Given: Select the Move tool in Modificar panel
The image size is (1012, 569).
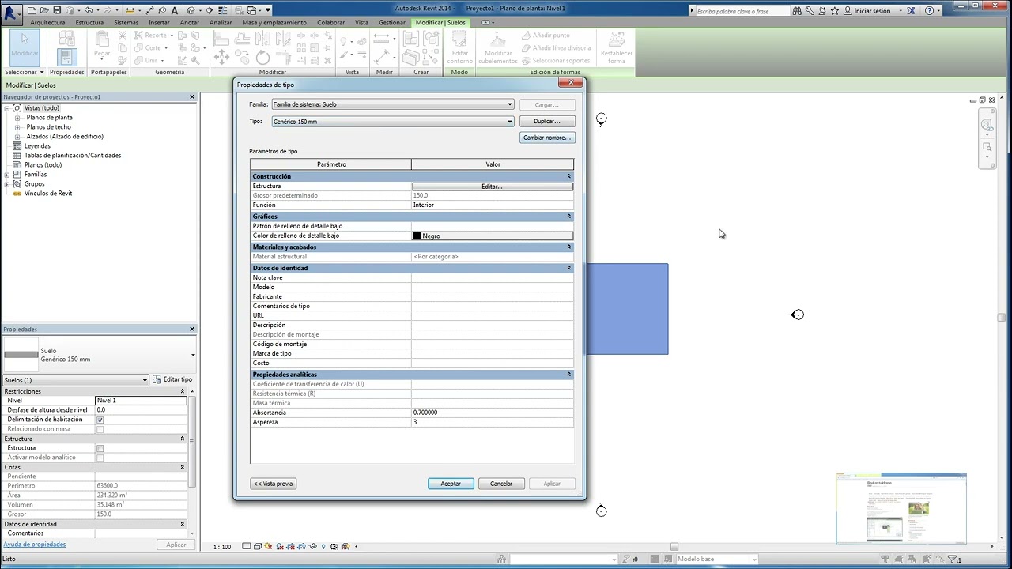Looking at the screenshot, I should (222, 57).
